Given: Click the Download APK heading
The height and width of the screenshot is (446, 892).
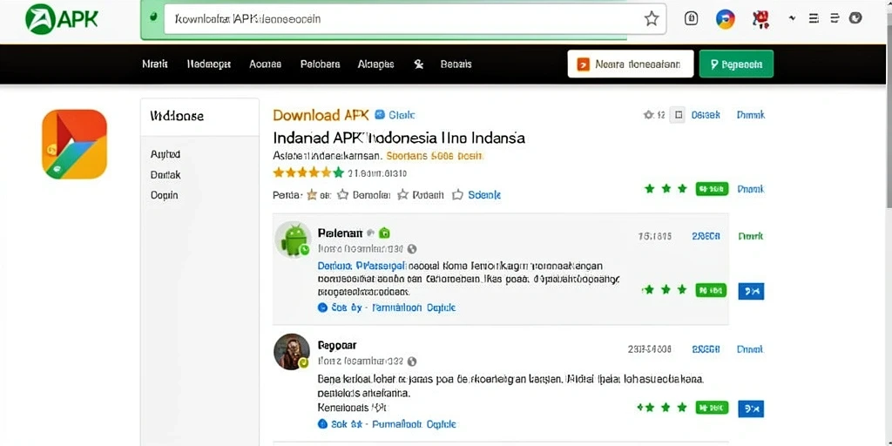Looking at the screenshot, I should pos(321,115).
